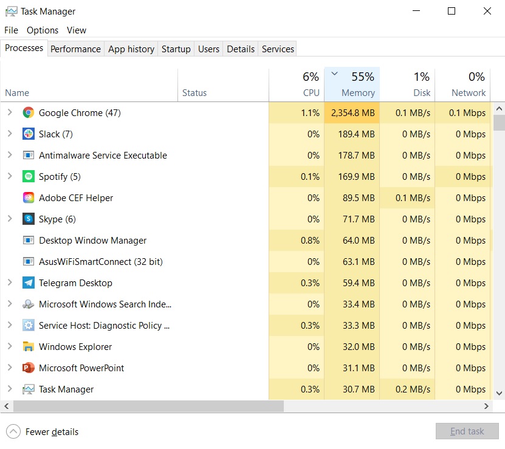Sort by the Disk column header
Viewport: 505px width, 449px height.
click(407, 85)
